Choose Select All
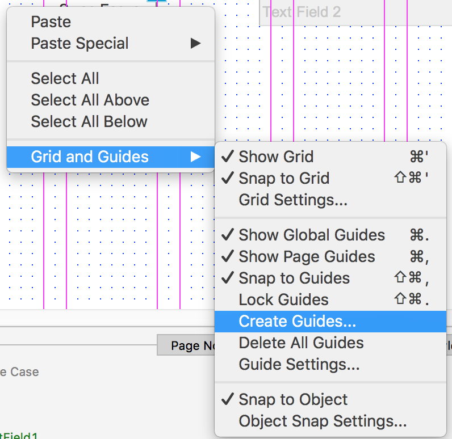This screenshot has width=452, height=439. [65, 79]
